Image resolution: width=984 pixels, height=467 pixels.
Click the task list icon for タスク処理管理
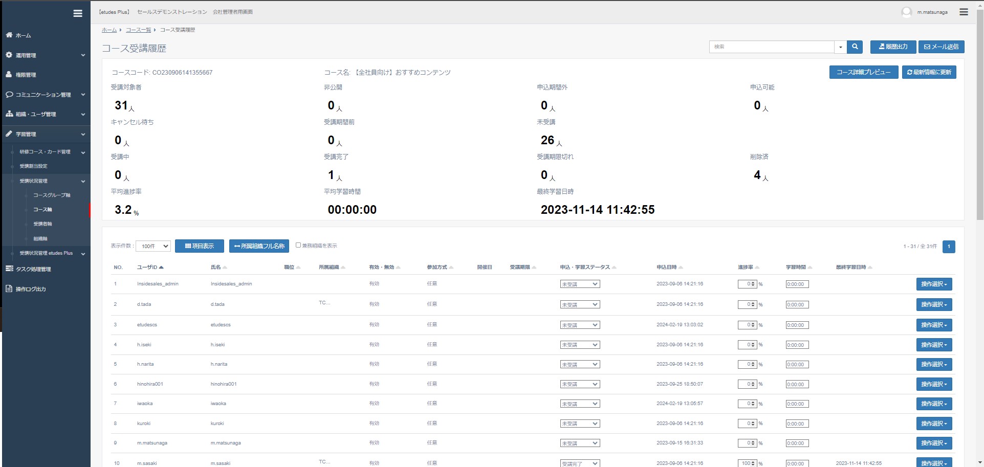point(9,269)
